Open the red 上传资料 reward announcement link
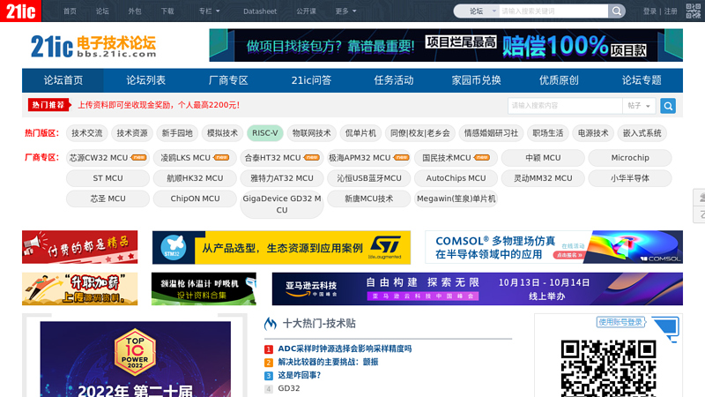Image resolution: width=705 pixels, height=397 pixels. click(159, 105)
